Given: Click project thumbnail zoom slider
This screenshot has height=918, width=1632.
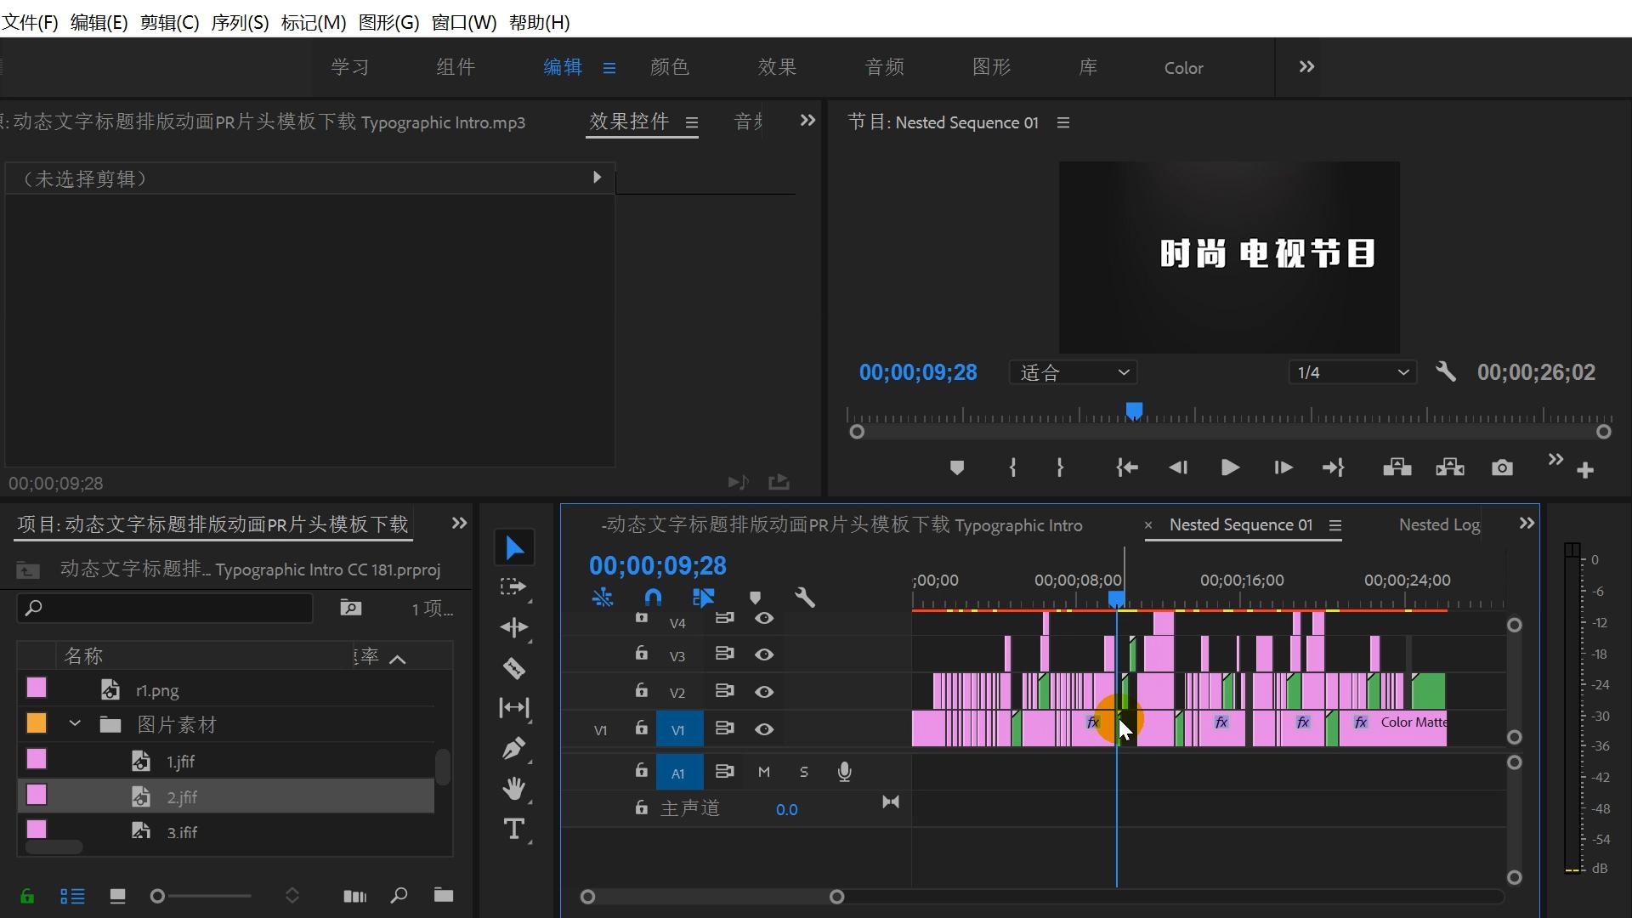Looking at the screenshot, I should click(x=157, y=896).
